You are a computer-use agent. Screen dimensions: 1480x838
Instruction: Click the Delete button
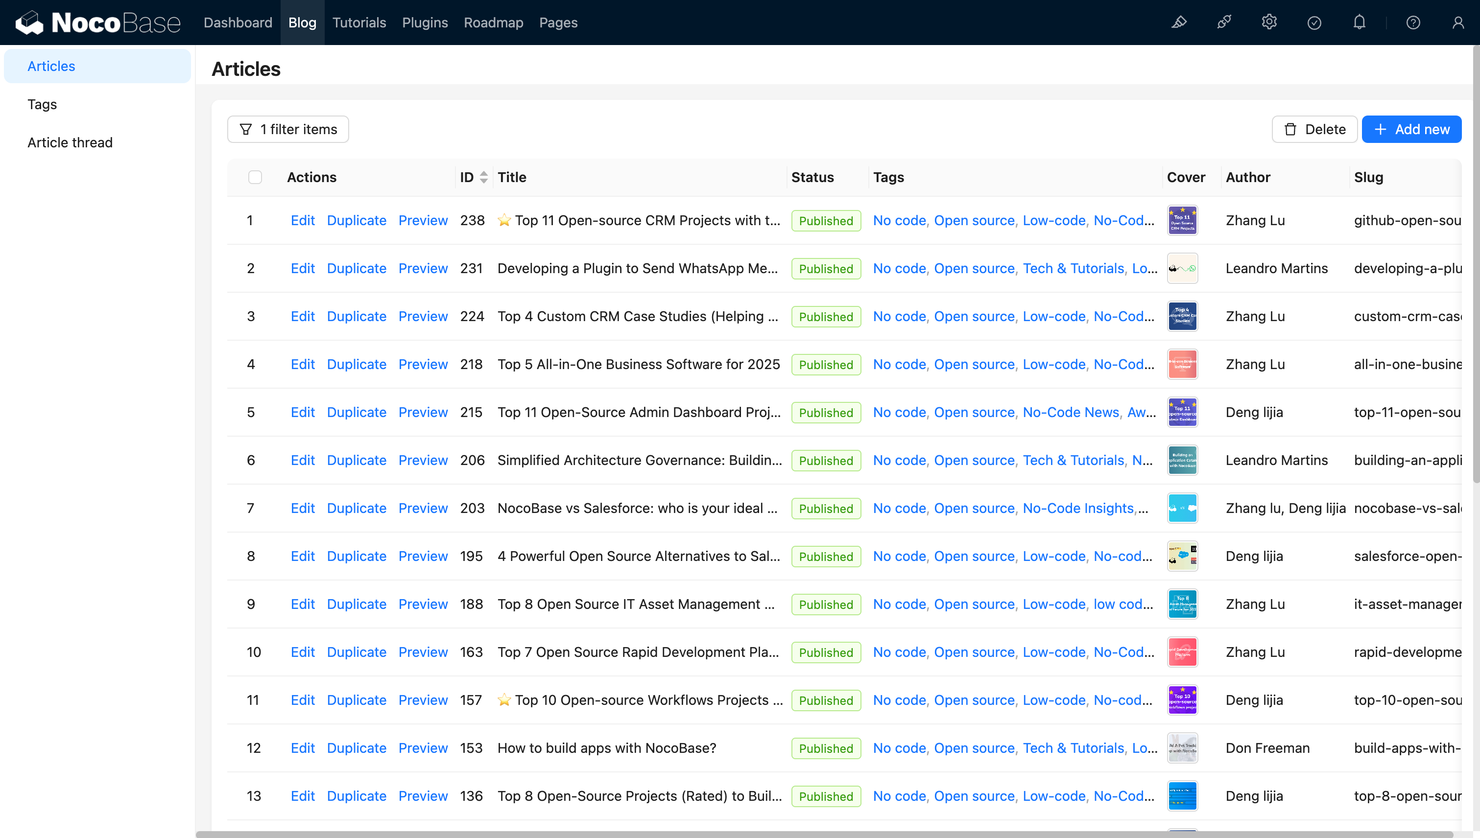click(1315, 130)
